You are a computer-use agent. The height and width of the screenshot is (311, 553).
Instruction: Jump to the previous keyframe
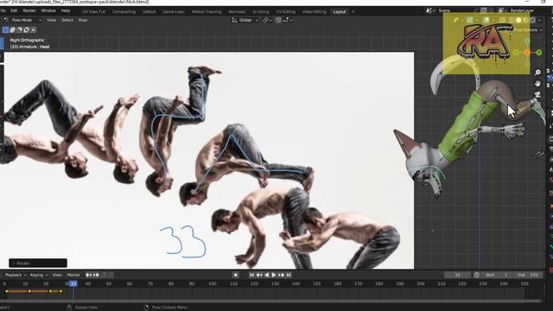(x=259, y=275)
